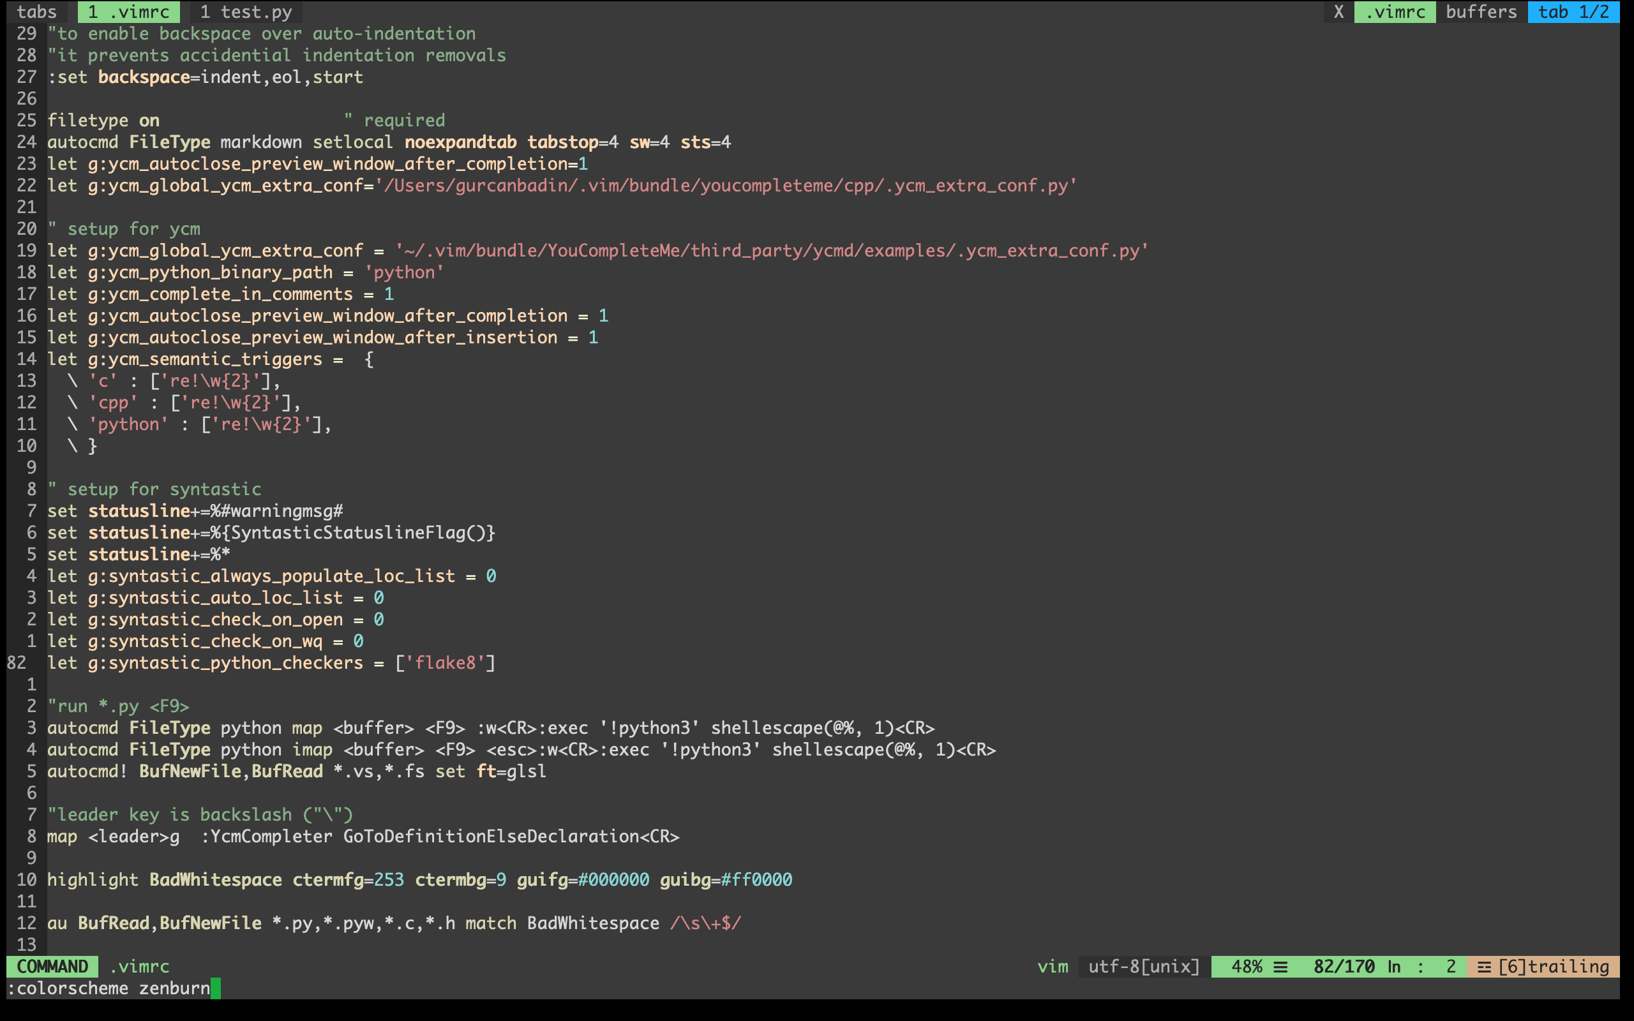Select the .vimrc buffer on the right
The width and height of the screenshot is (1634, 1021).
1395,11
